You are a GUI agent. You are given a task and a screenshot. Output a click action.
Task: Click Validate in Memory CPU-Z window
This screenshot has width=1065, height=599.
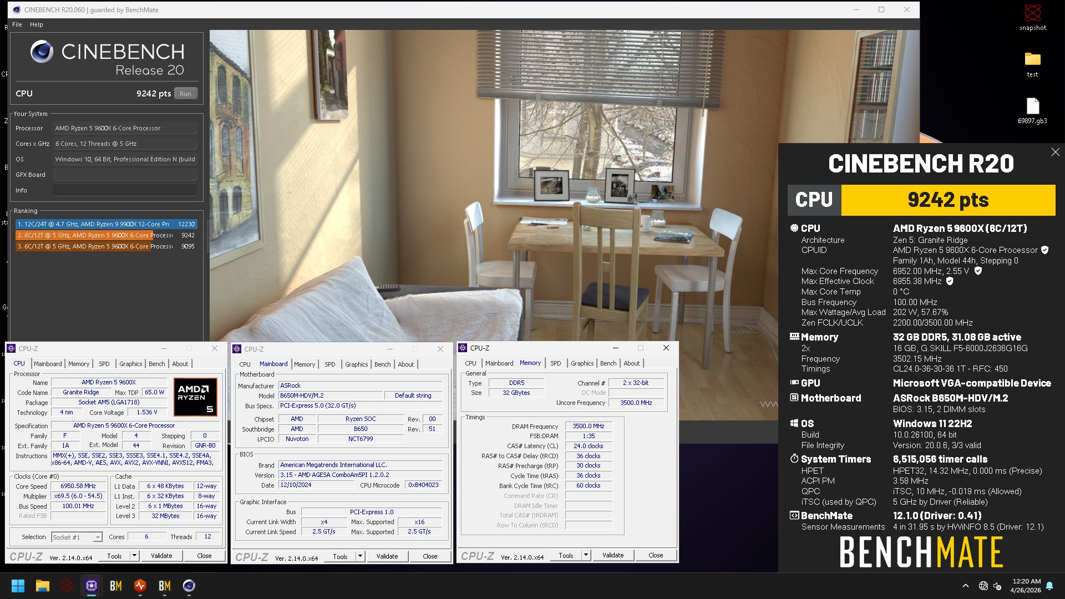click(613, 555)
